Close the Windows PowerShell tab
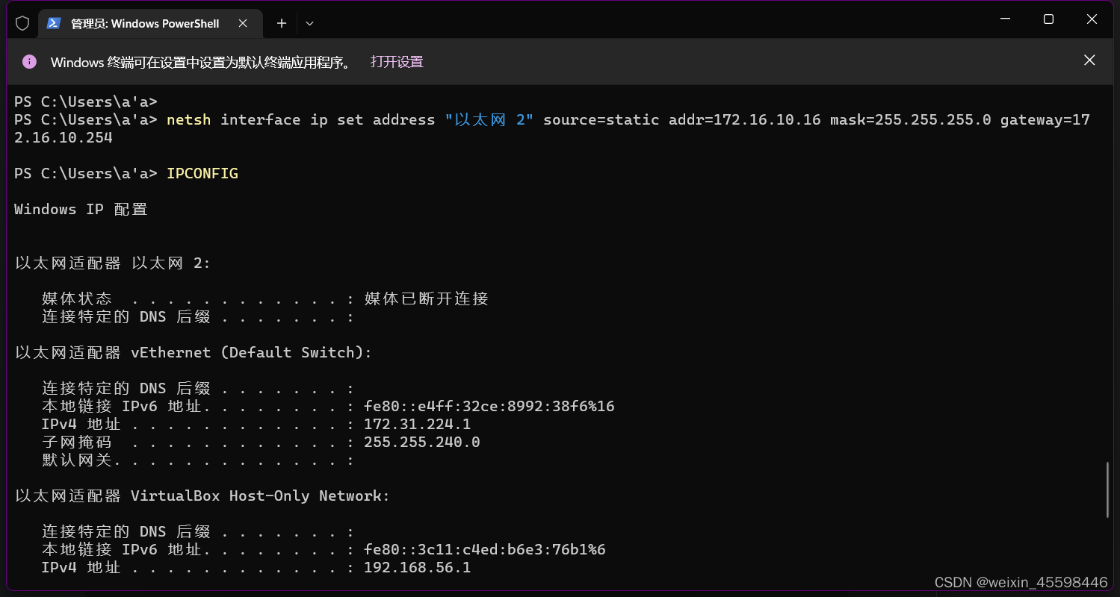 coord(243,23)
